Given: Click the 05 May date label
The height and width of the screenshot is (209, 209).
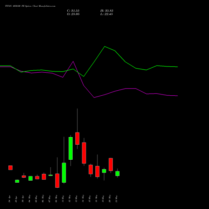Looking at the screenshot, I should pyautogui.click(x=36, y=199).
